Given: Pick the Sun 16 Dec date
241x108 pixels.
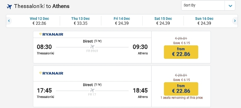Looking at the screenshot, I should [x=204, y=21].
